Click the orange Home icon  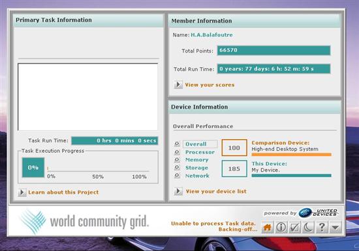coord(268,227)
